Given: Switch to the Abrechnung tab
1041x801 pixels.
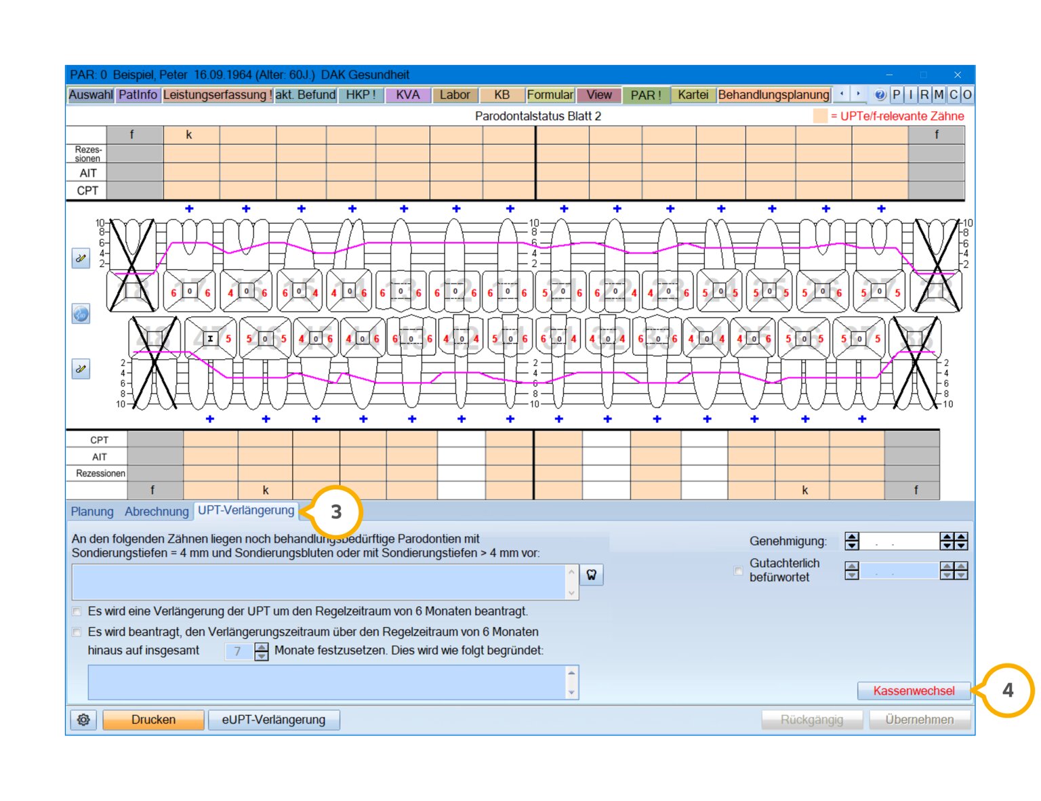Looking at the screenshot, I should tap(157, 512).
